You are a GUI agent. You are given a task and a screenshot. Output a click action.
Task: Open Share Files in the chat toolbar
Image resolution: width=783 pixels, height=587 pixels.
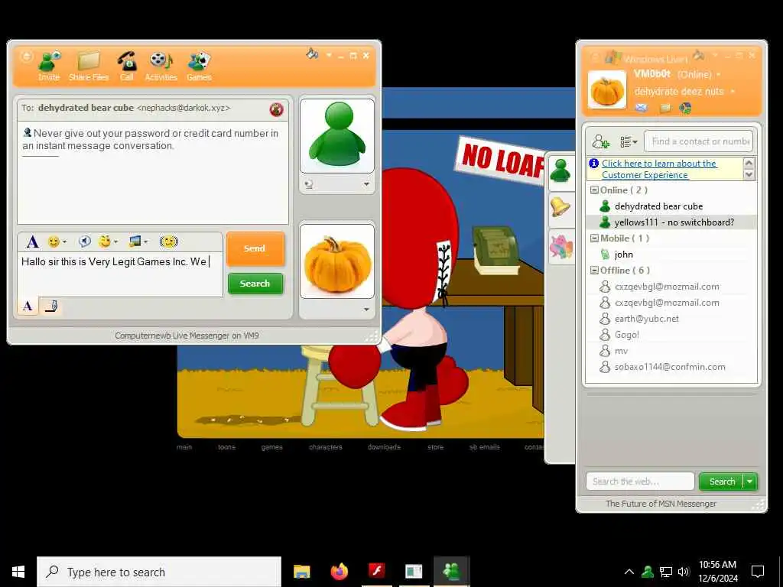89,66
